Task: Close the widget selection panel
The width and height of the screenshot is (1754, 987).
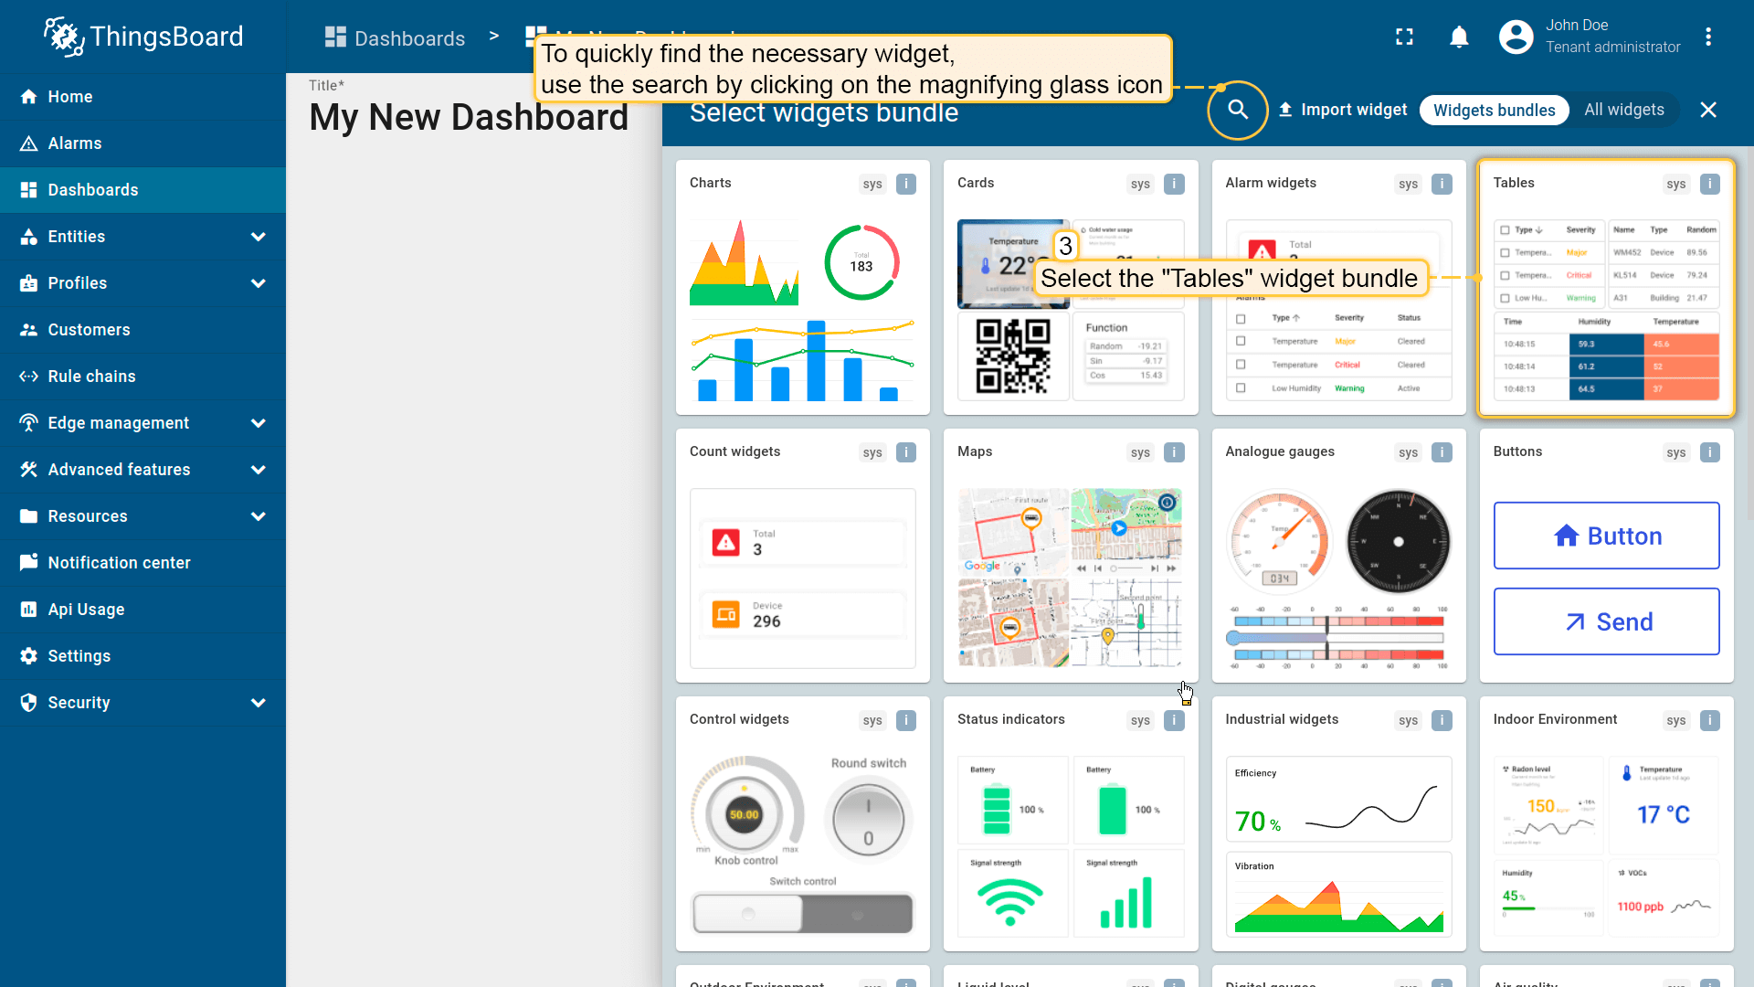Action: [1708, 110]
